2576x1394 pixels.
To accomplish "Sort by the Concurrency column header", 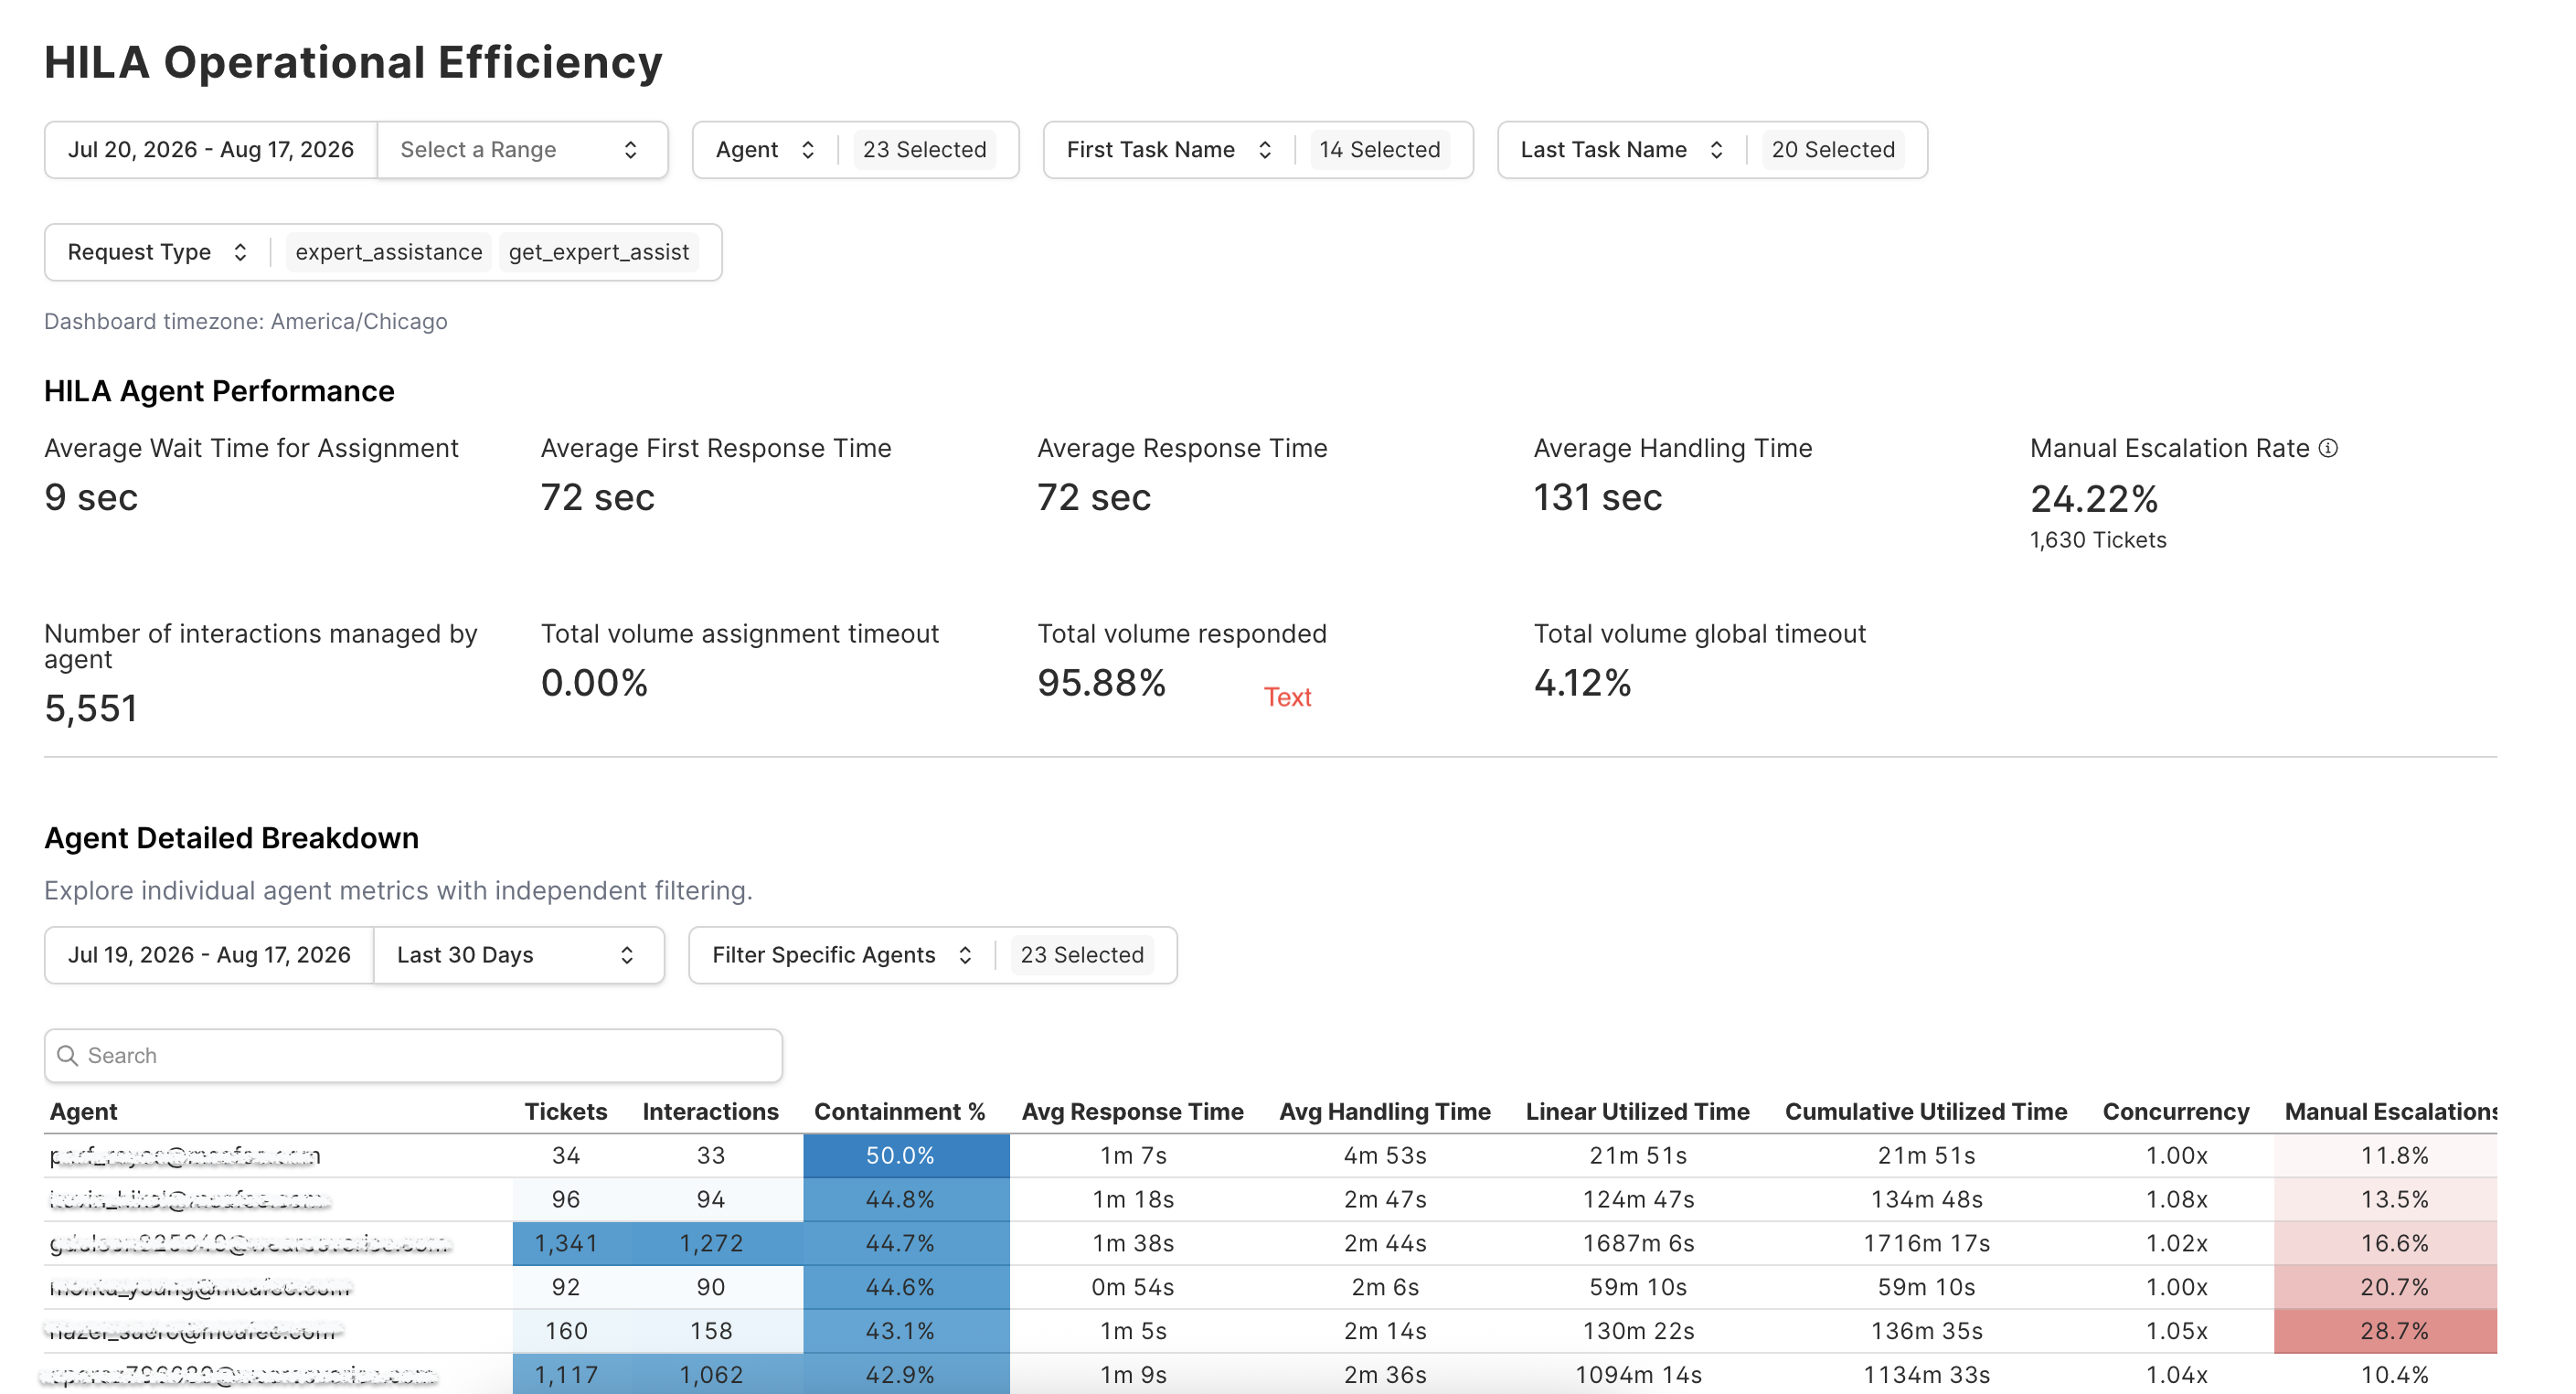I will [2175, 1111].
